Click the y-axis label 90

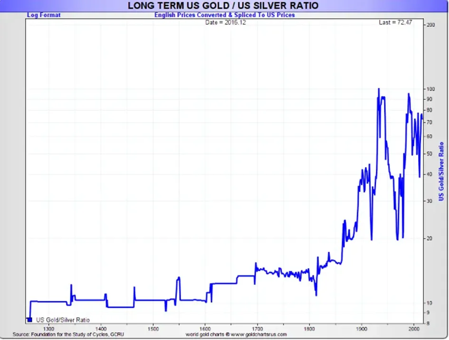430,99
